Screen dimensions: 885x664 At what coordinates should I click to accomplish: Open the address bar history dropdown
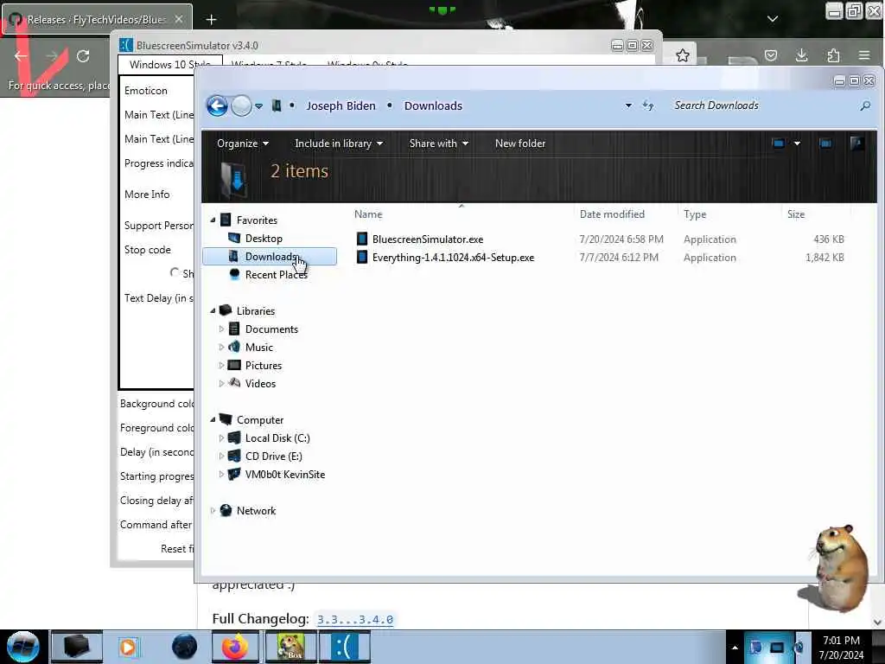[x=628, y=105]
